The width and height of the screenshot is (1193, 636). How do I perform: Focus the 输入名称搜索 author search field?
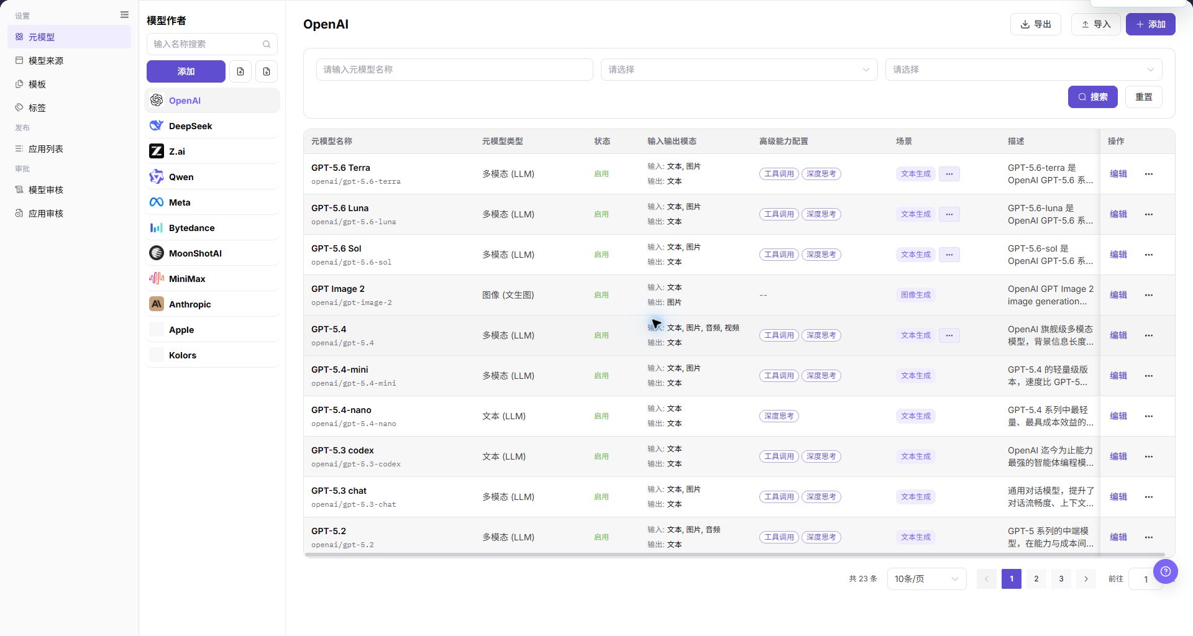coord(212,44)
